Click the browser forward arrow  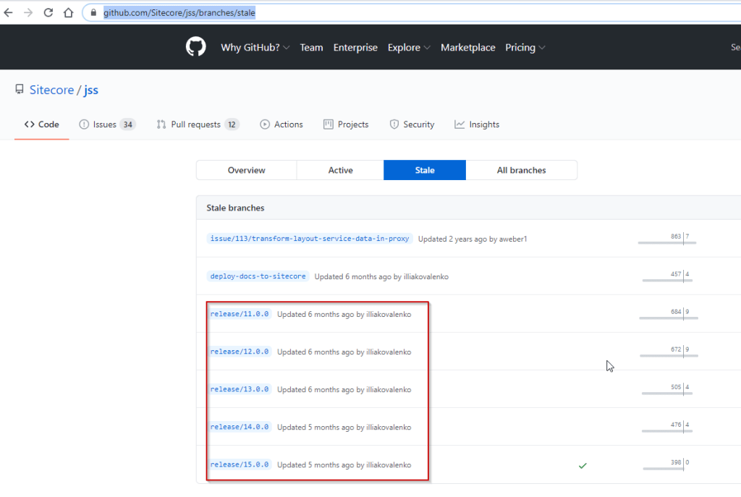point(28,12)
